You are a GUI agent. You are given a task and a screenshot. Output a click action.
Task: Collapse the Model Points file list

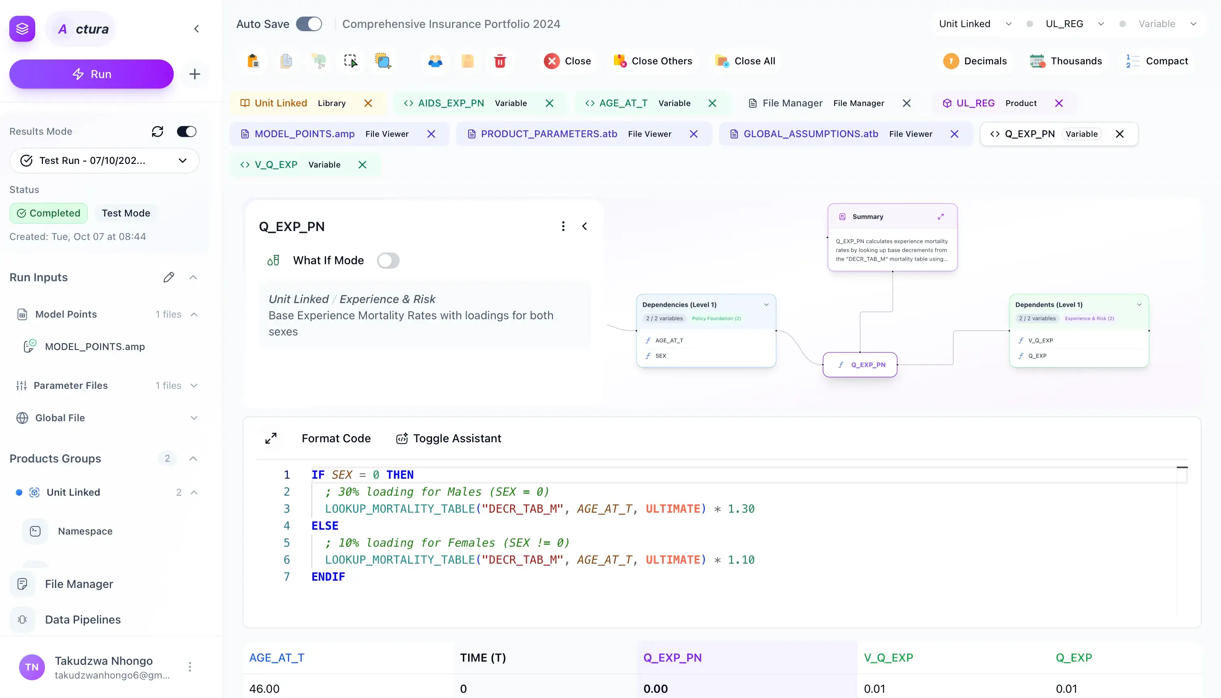tap(194, 314)
